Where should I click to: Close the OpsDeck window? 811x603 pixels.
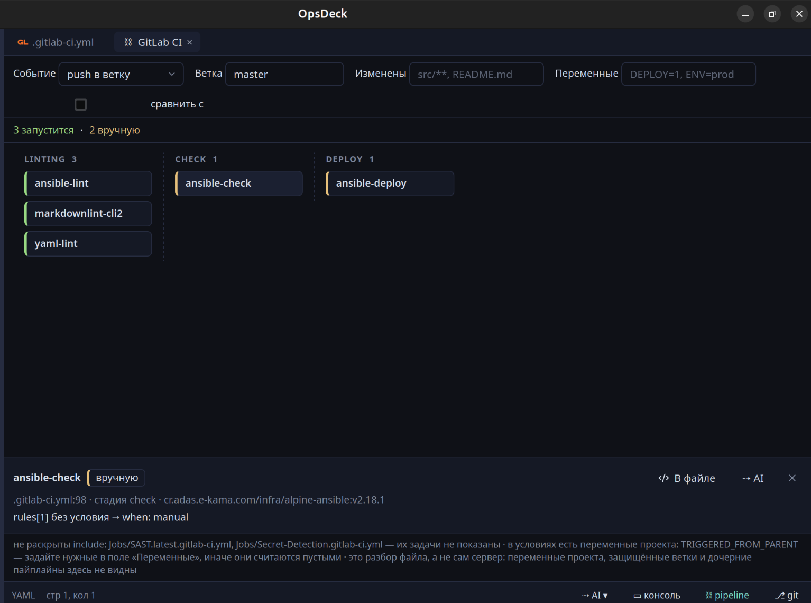click(x=799, y=14)
